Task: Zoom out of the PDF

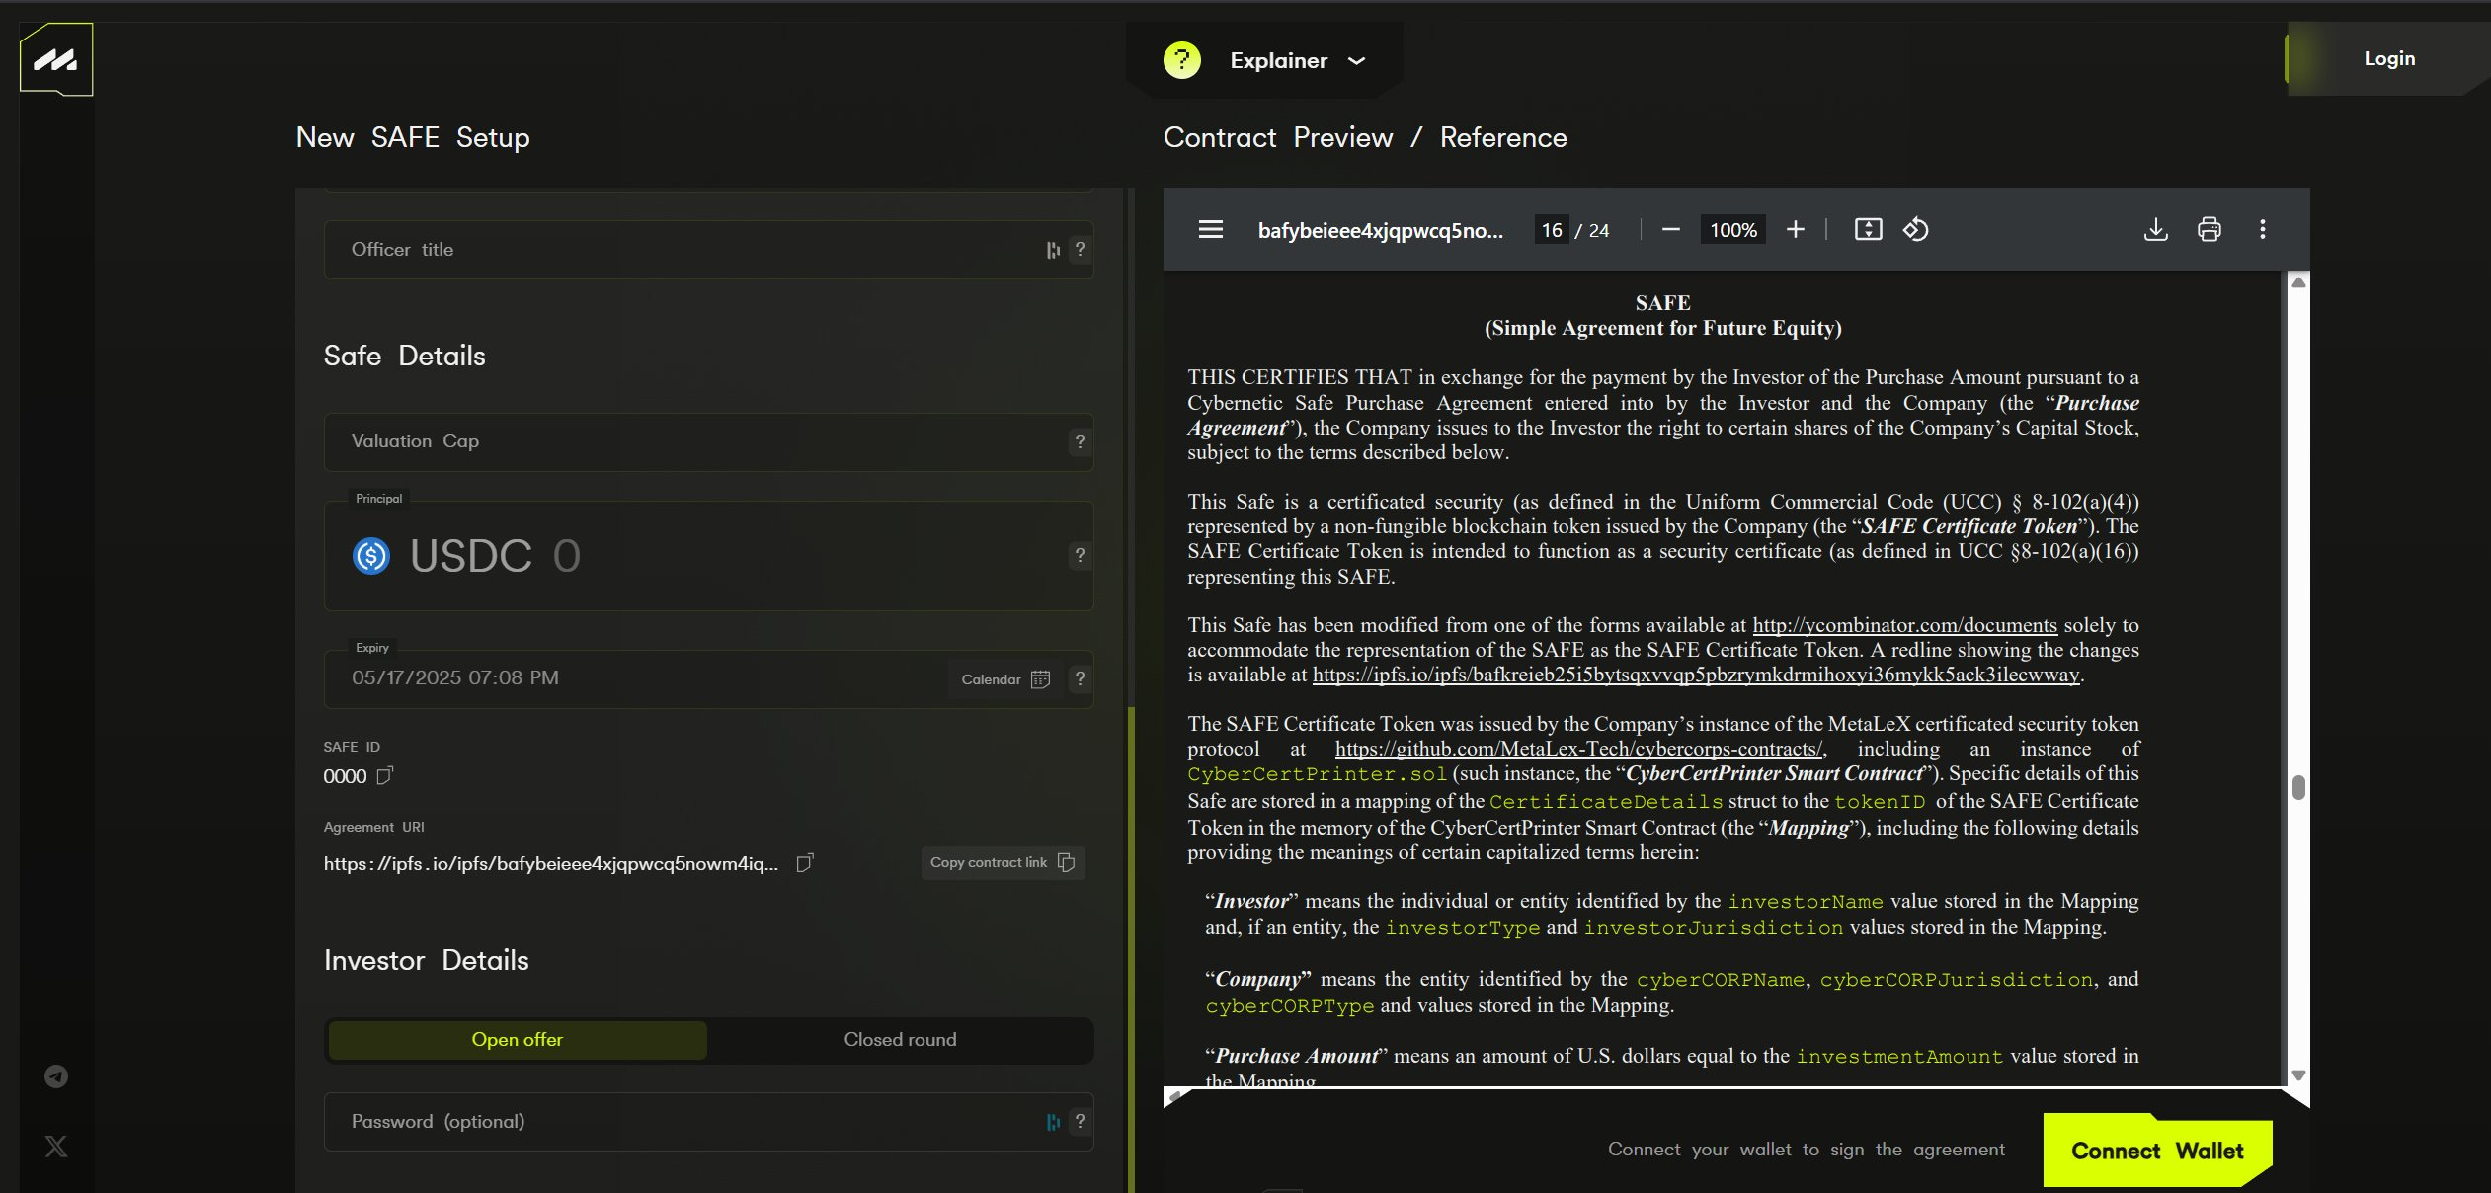Action: tap(1670, 230)
